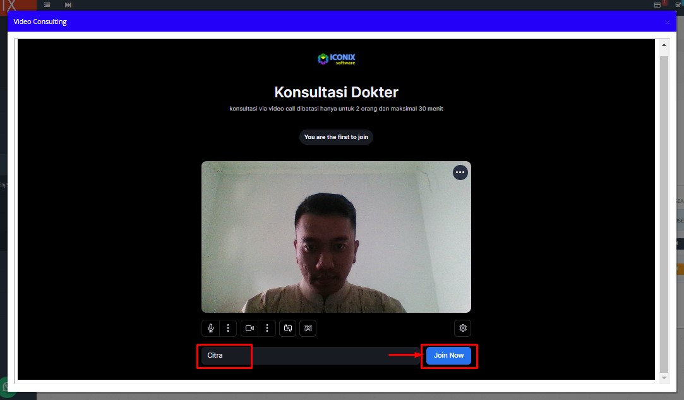Click the list icon in top bar
The width and height of the screenshot is (684, 400).
click(x=47, y=5)
